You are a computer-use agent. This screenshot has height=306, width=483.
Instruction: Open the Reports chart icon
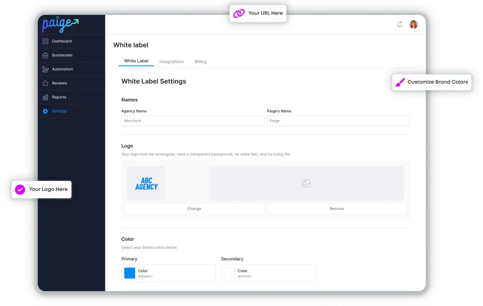coord(45,97)
